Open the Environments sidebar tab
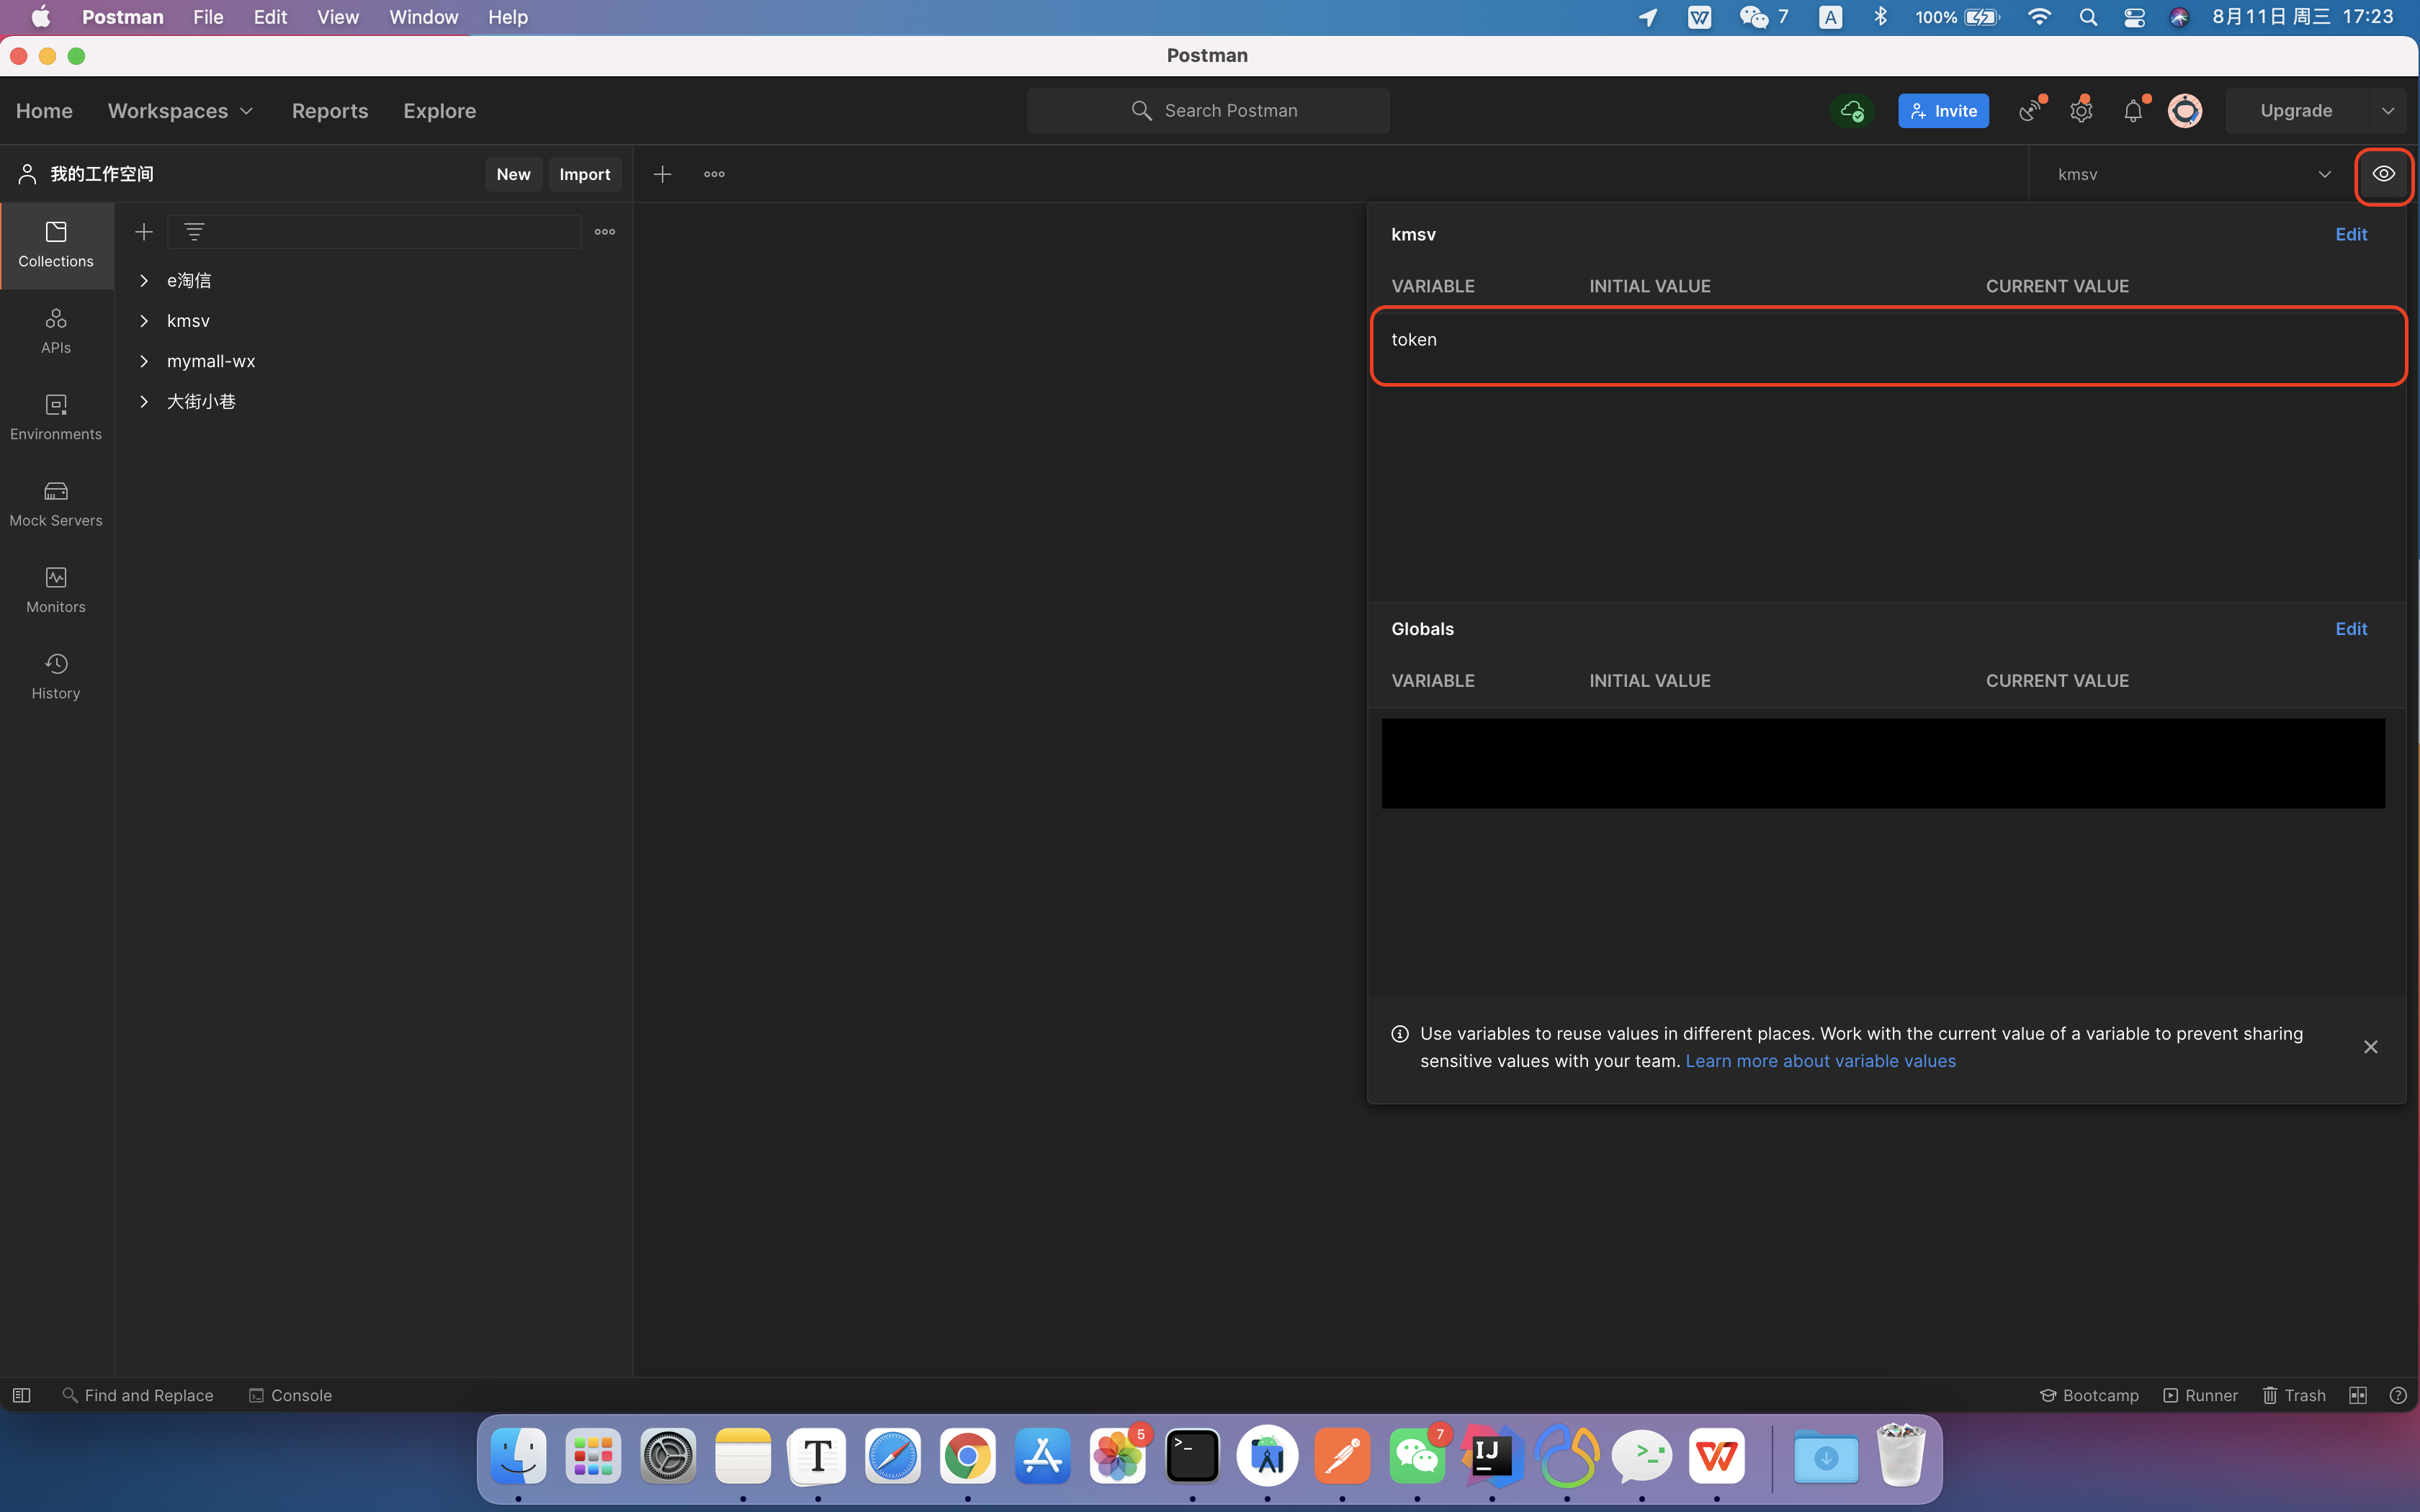Viewport: 2420px width, 1512px height. [56, 417]
